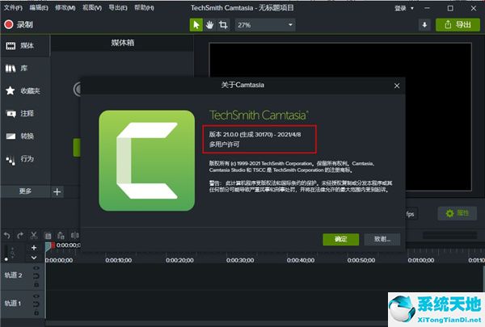The image size is (485, 327).
Task: Select the arrow edit mode tool
Action: point(196,25)
